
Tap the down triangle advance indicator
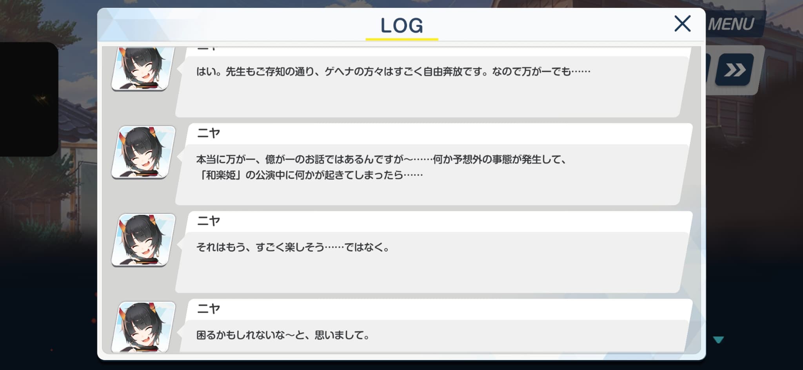(718, 340)
